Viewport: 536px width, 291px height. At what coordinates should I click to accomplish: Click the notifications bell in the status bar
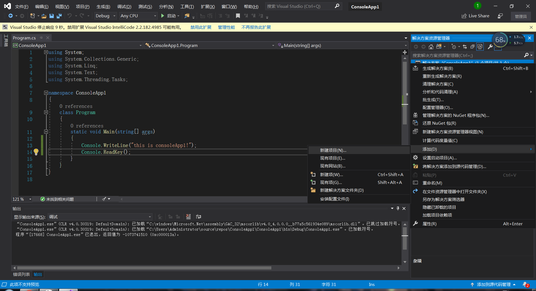pyautogui.click(x=525, y=285)
